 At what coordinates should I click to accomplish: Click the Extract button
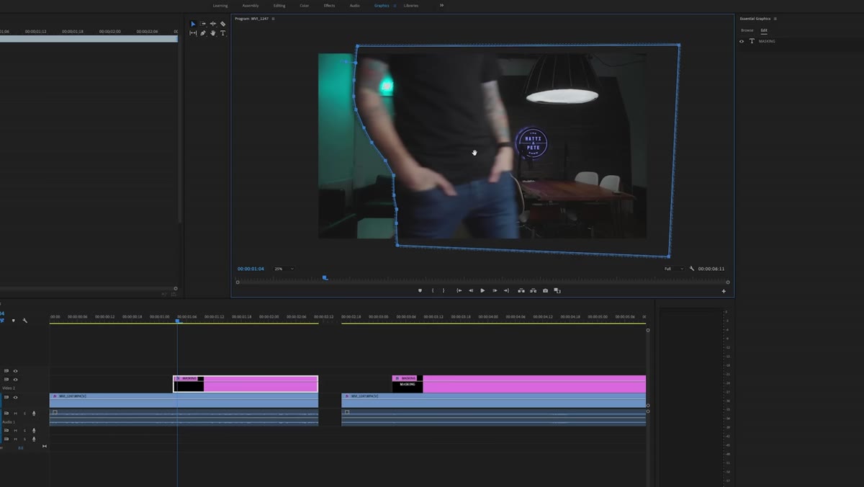click(533, 290)
